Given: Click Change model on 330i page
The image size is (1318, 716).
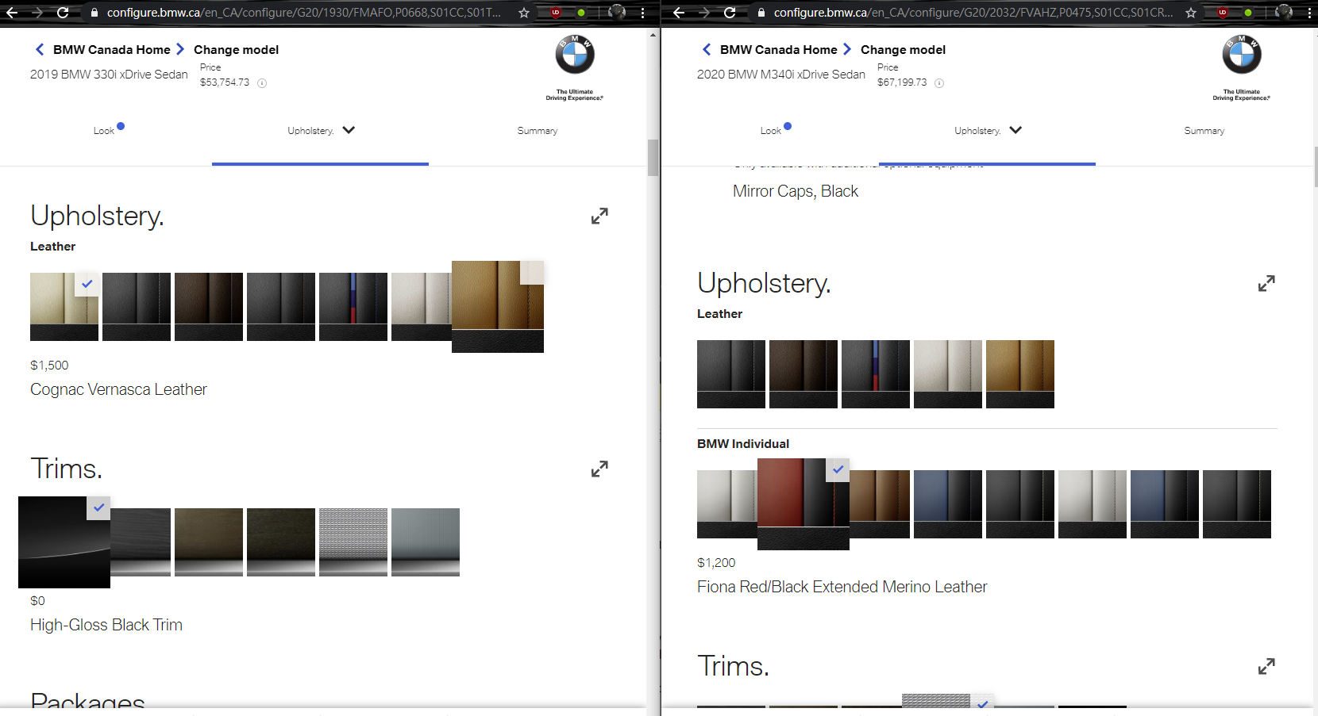Looking at the screenshot, I should [x=236, y=49].
